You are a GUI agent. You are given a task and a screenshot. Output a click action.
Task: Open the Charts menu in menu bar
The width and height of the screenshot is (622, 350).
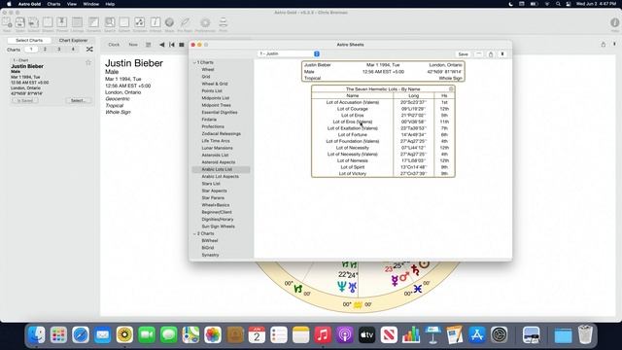pyautogui.click(x=53, y=4)
